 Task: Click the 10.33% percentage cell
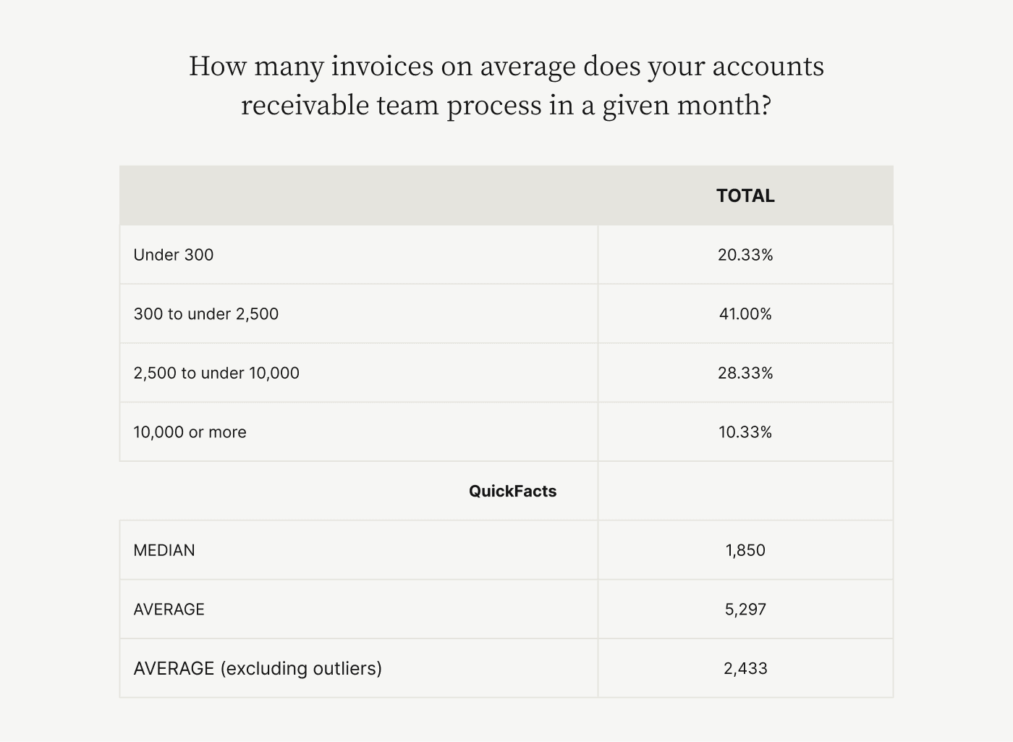tap(745, 432)
